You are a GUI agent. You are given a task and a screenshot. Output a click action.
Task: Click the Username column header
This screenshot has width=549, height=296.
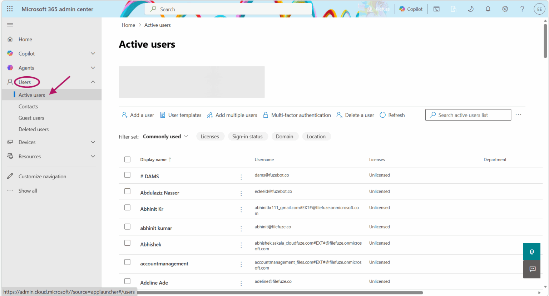[264, 159]
